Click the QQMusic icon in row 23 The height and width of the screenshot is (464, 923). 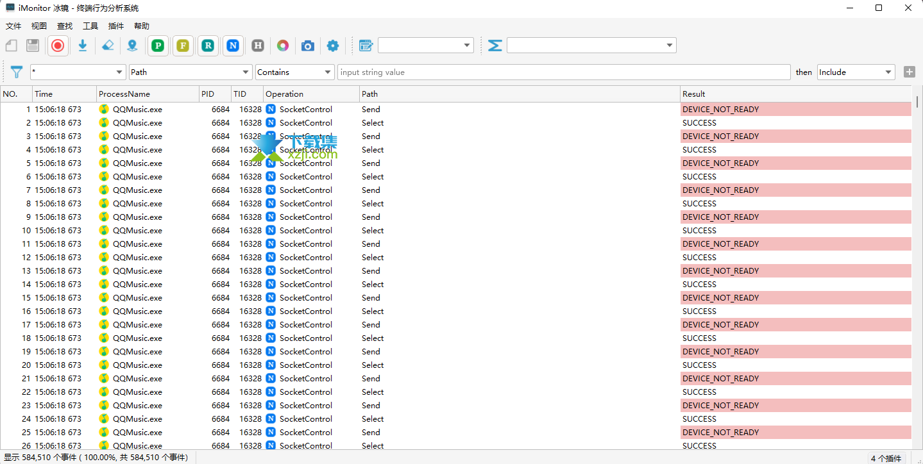(104, 405)
